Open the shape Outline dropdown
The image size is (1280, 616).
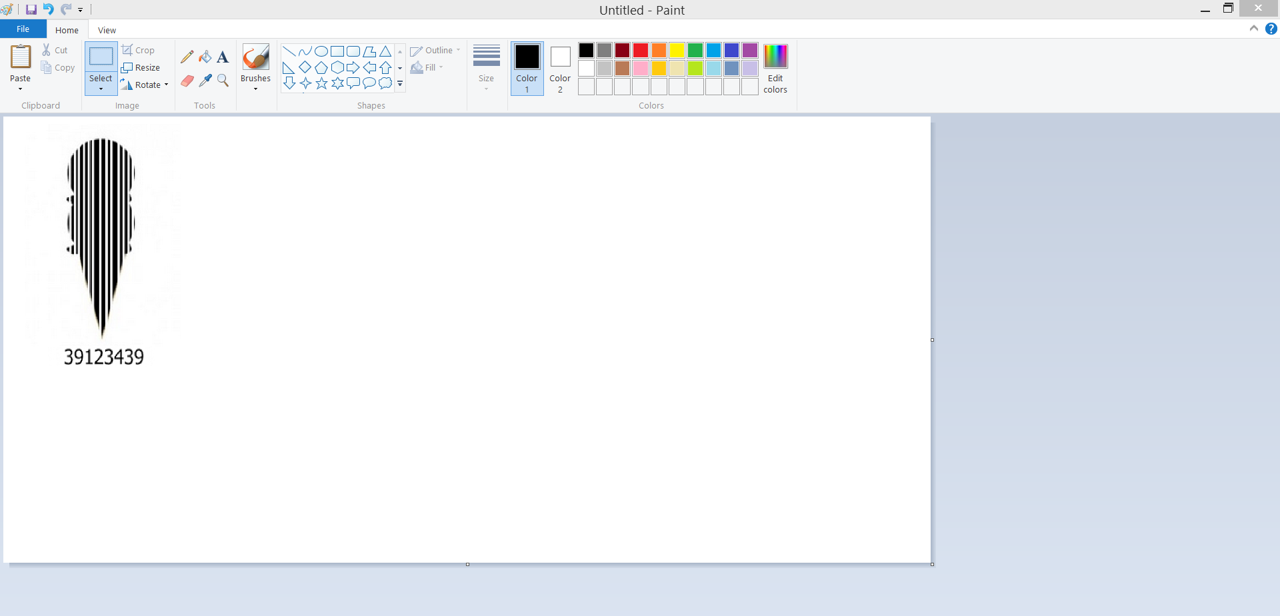tap(435, 51)
